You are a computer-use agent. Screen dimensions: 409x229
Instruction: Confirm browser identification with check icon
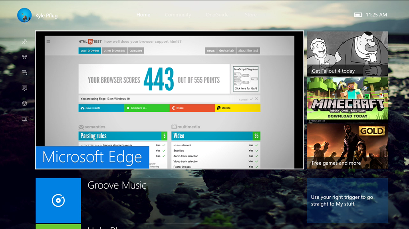(x=251, y=99)
